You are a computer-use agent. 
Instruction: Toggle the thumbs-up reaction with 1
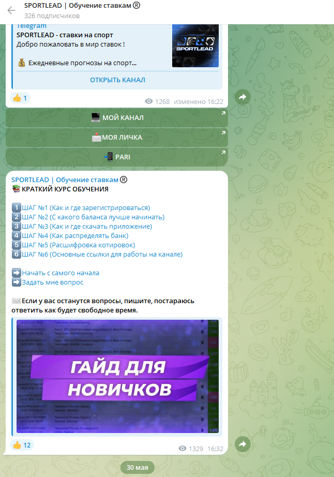pos(20,98)
